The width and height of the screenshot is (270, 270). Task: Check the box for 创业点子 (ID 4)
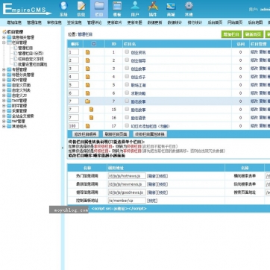[127, 77]
